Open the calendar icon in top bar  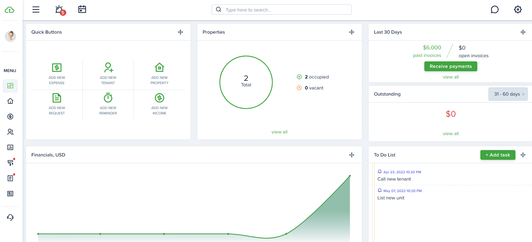pyautogui.click(x=82, y=9)
